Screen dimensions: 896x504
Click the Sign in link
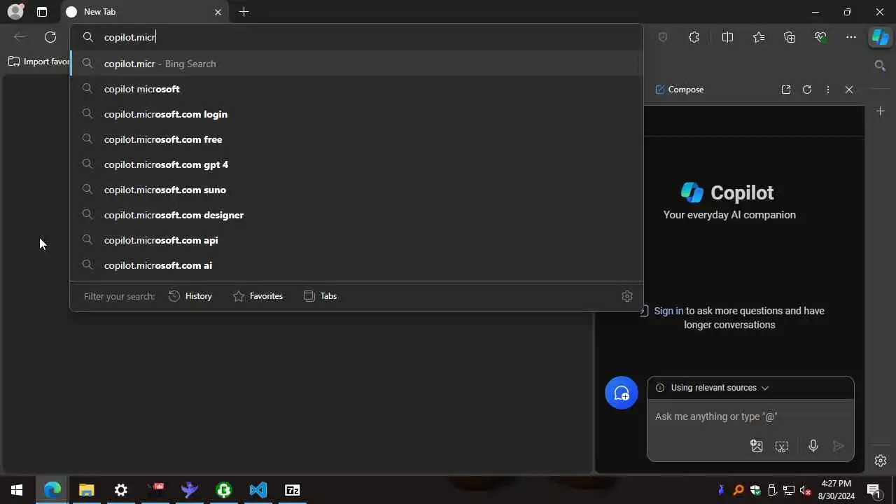[x=668, y=311]
